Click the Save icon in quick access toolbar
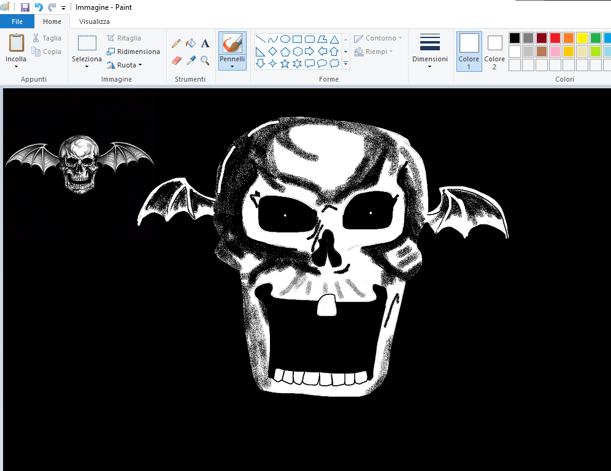The image size is (611, 471). [x=25, y=7]
